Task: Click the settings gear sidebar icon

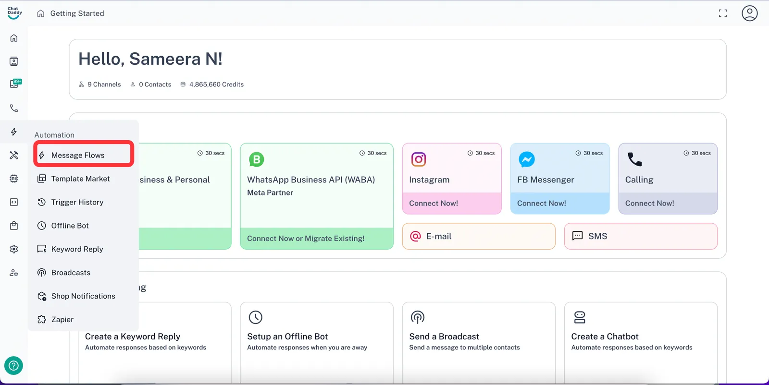Action: [x=14, y=249]
